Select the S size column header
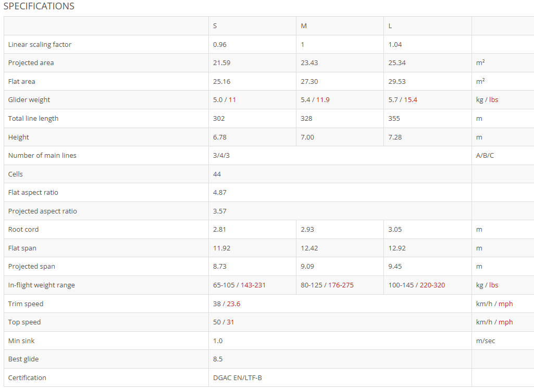The width and height of the screenshot is (534, 390). pyautogui.click(x=215, y=26)
